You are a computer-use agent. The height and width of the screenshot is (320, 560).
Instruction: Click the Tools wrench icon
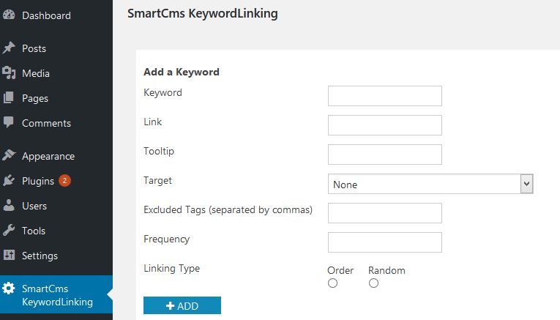[9, 231]
